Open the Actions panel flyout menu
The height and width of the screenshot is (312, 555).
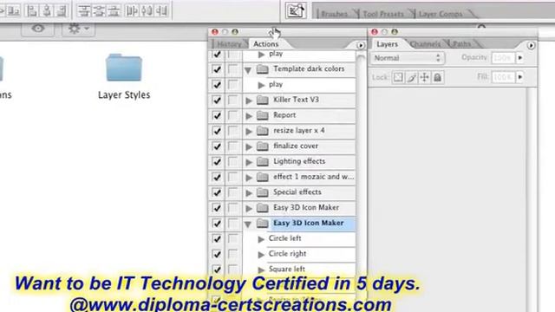[x=361, y=45]
